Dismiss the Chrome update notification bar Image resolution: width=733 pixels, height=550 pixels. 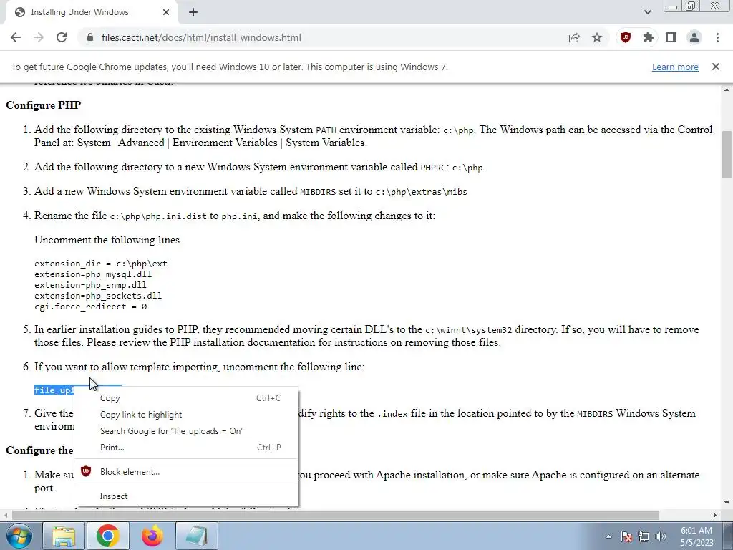pos(716,67)
